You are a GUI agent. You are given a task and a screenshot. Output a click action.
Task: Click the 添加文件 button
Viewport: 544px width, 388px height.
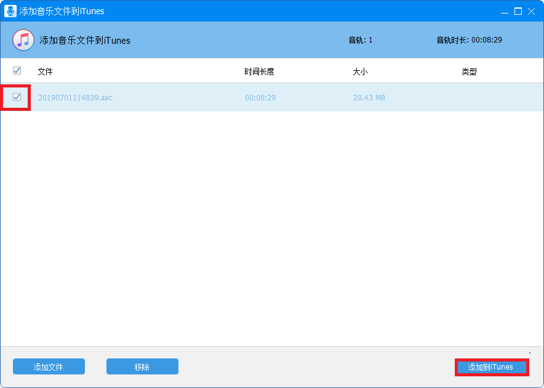(x=49, y=367)
